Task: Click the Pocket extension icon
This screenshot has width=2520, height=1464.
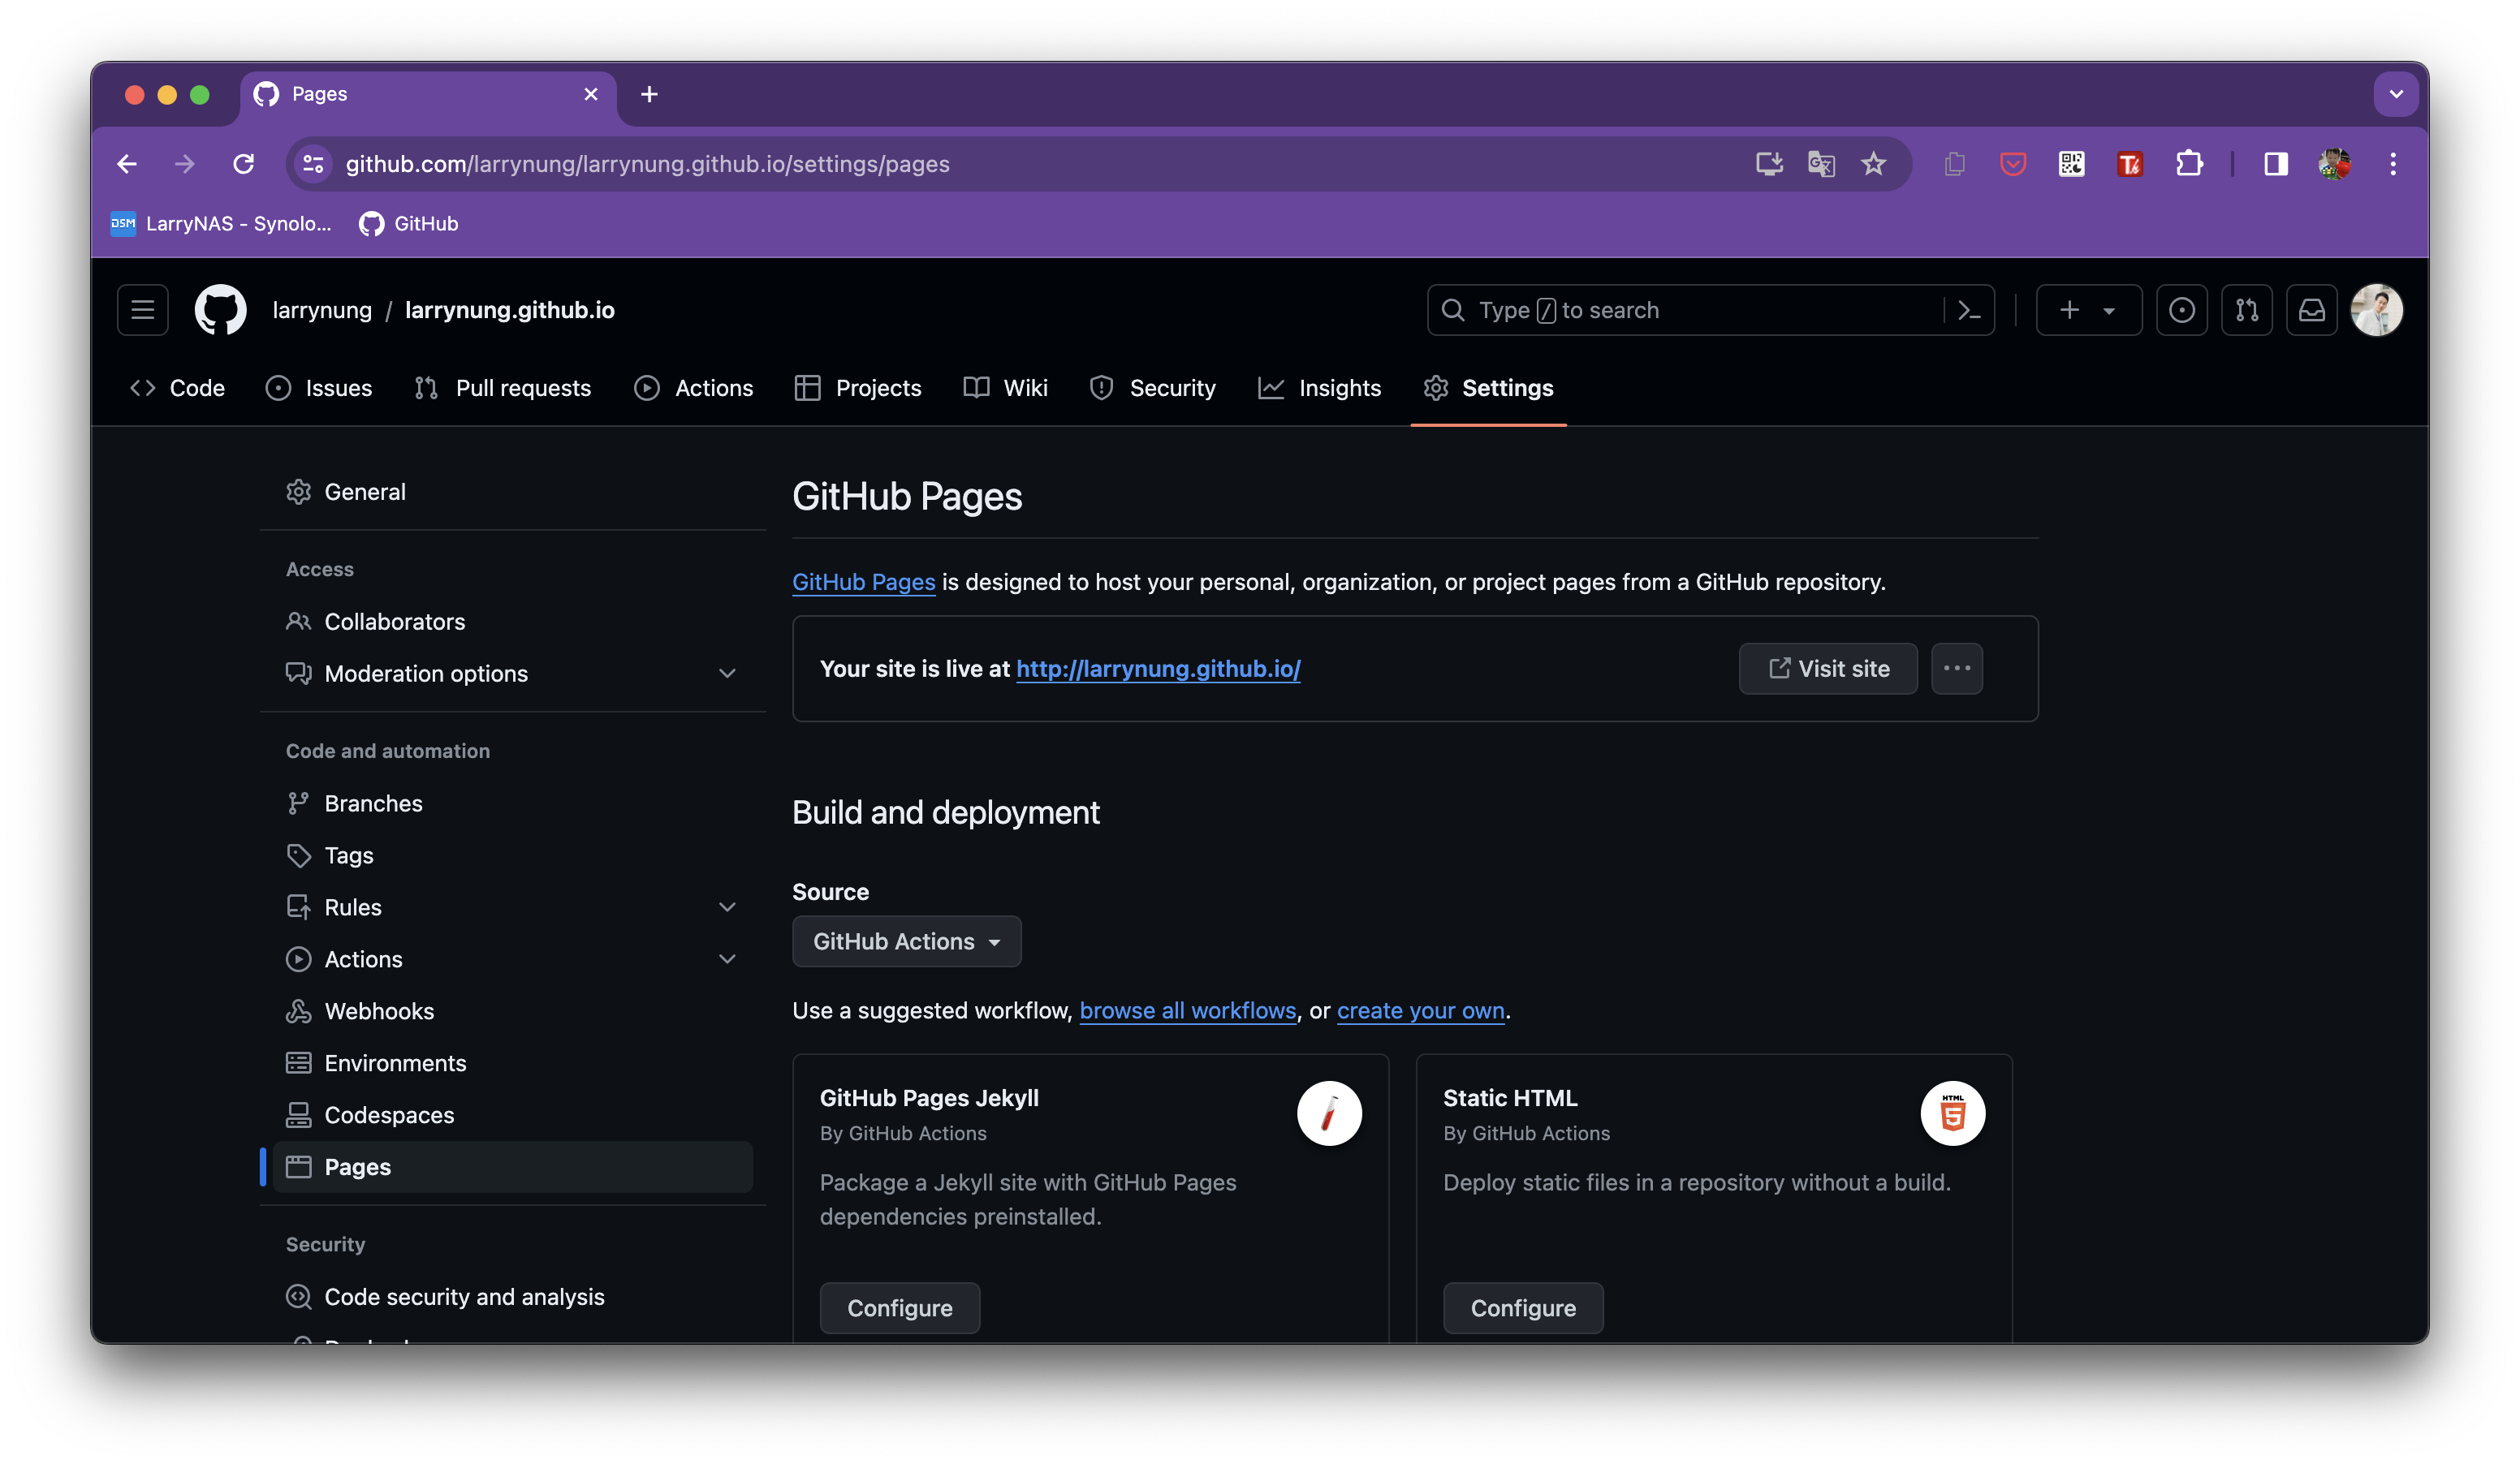Action: tap(2012, 164)
